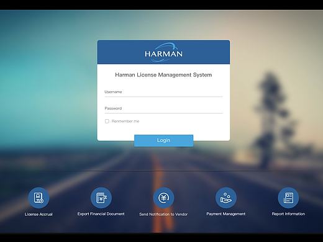Open the Export Financial Document icon
This screenshot has height=242, width=323.
pos(101,198)
